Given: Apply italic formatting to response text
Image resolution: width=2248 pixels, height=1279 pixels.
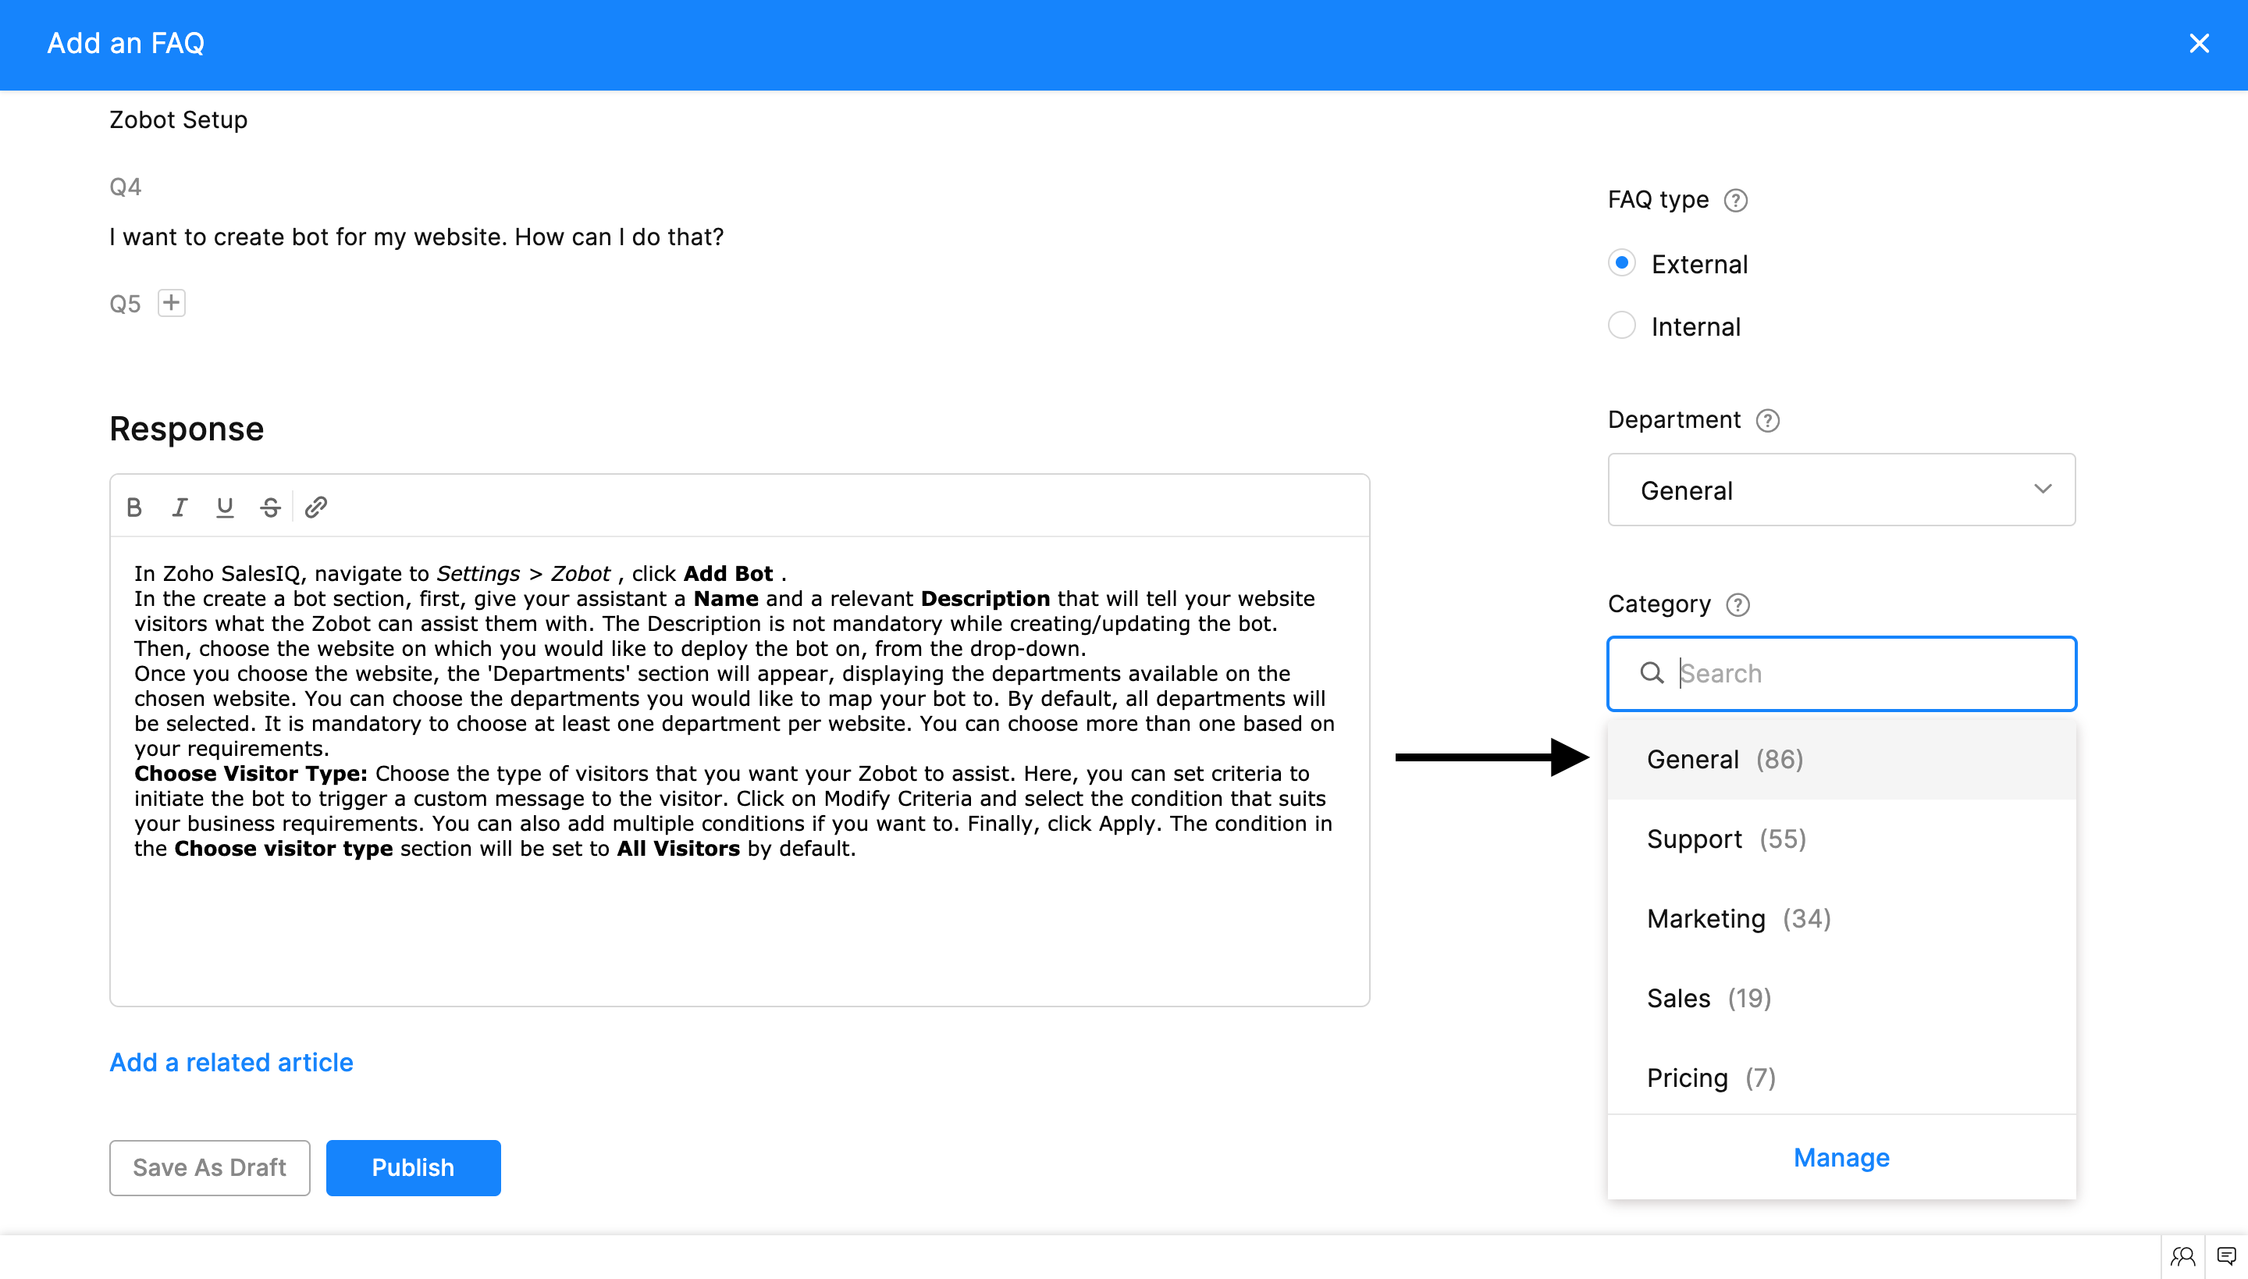Looking at the screenshot, I should tap(180, 507).
